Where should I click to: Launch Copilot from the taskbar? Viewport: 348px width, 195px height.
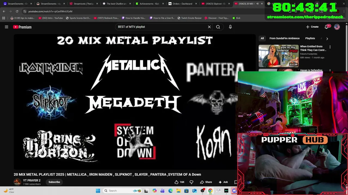tap(154, 191)
